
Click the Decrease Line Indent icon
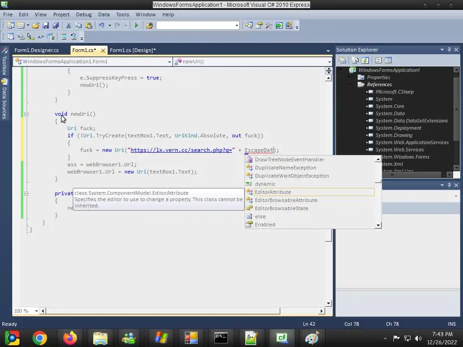51,37
